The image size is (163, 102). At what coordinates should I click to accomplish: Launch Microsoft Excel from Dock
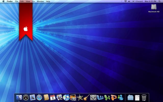tap(107, 97)
